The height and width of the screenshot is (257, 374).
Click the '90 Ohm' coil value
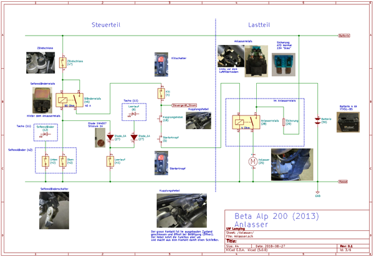[69, 105]
